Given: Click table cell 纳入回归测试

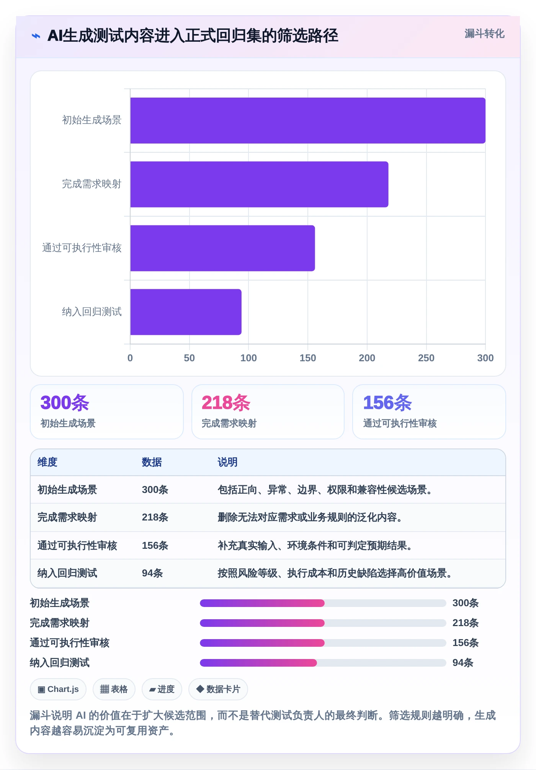Looking at the screenshot, I should point(67,573).
